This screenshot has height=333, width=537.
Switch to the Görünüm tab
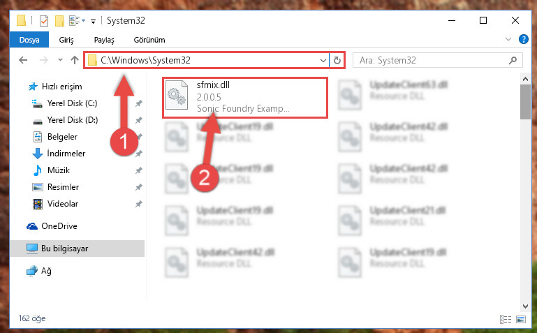(x=149, y=40)
